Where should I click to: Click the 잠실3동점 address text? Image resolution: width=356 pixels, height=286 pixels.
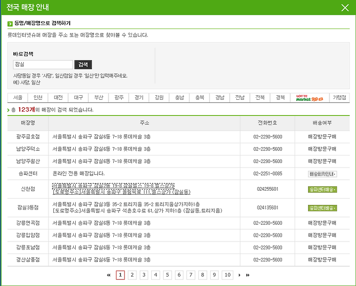(x=137, y=207)
